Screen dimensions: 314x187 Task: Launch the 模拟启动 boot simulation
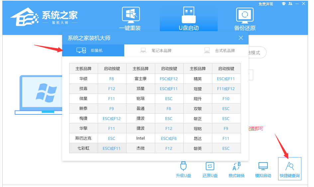point(263,169)
